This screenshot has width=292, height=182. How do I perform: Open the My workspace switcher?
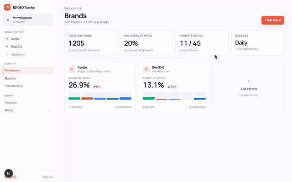pyautogui.click(x=28, y=20)
